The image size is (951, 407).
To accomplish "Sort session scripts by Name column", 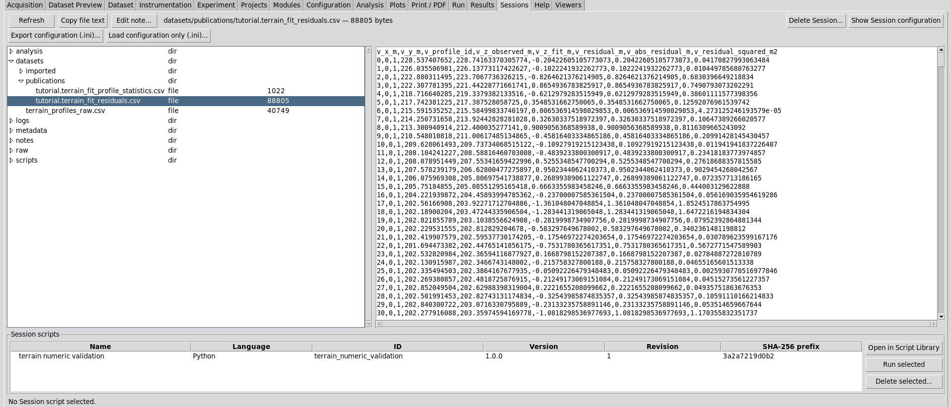I will 100,347.
